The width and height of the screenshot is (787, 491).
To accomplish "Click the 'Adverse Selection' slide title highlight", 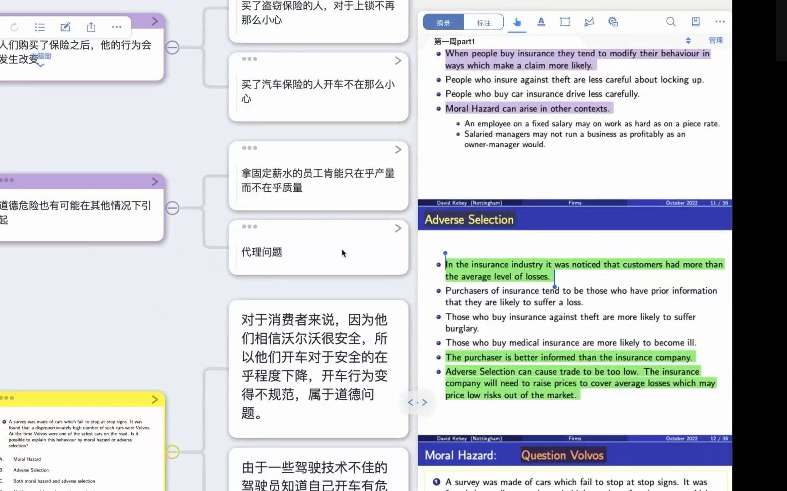I will (469, 220).
